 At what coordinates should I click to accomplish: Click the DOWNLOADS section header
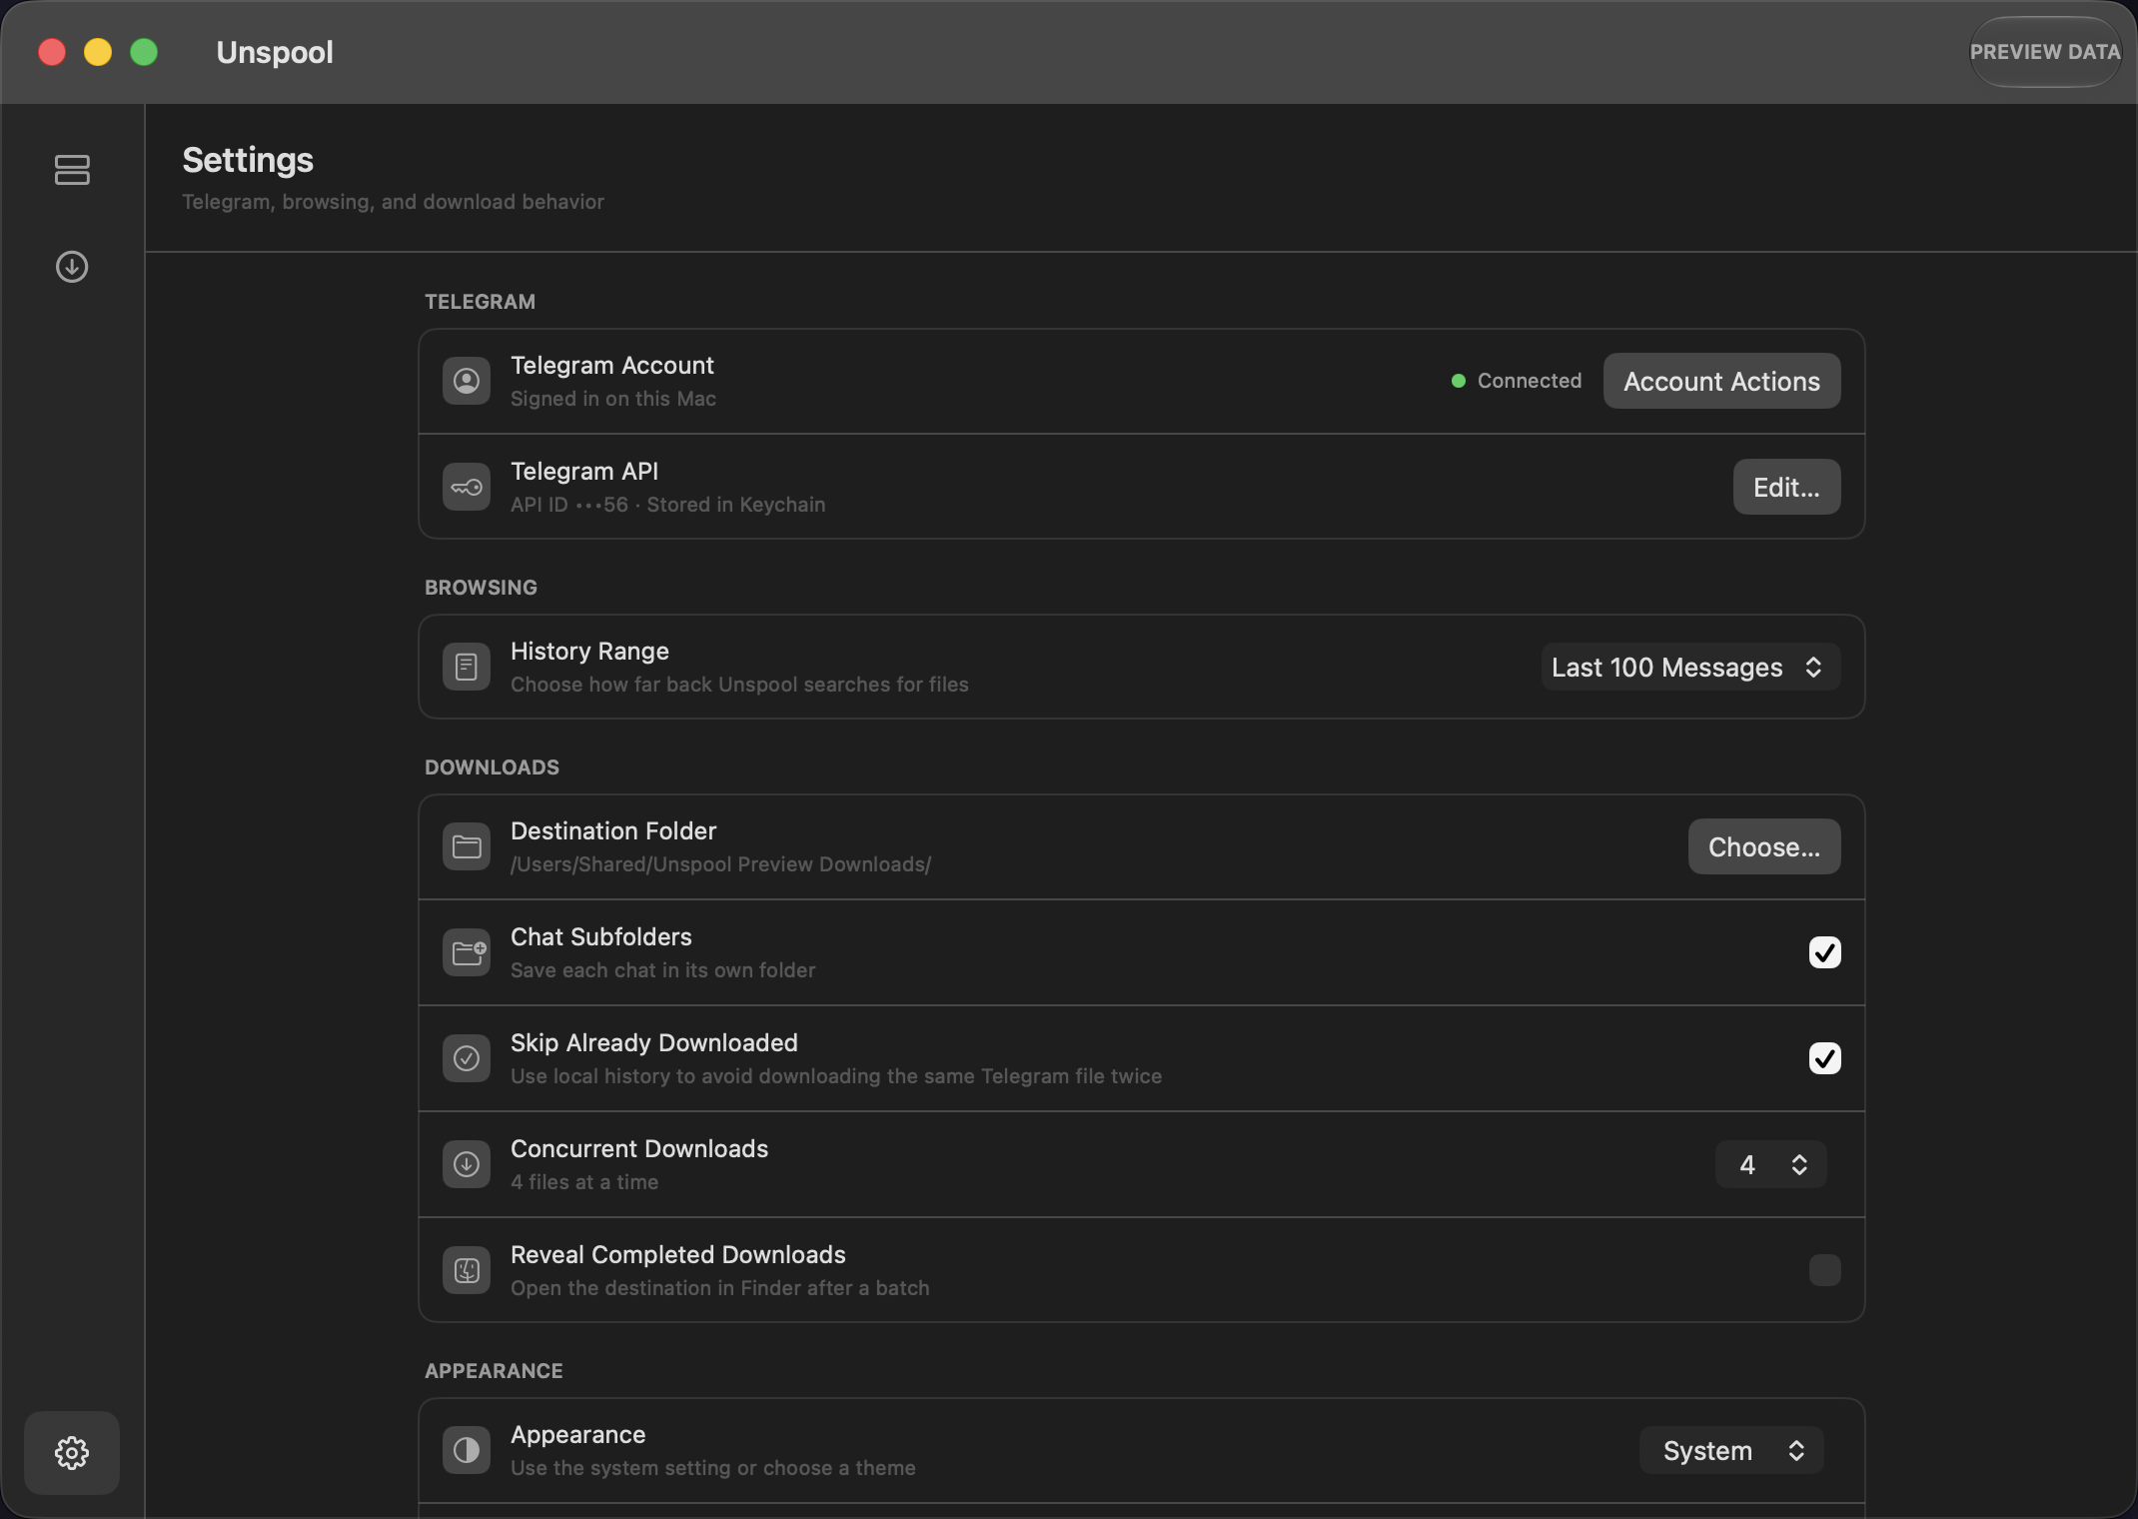tap(493, 767)
